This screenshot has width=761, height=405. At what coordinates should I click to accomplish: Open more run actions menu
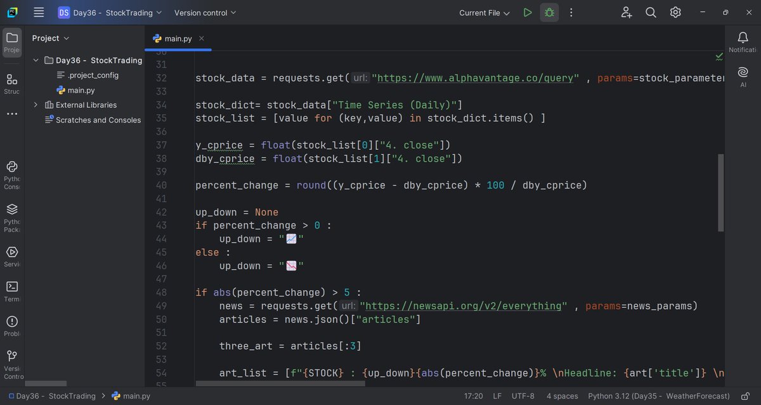tap(571, 12)
